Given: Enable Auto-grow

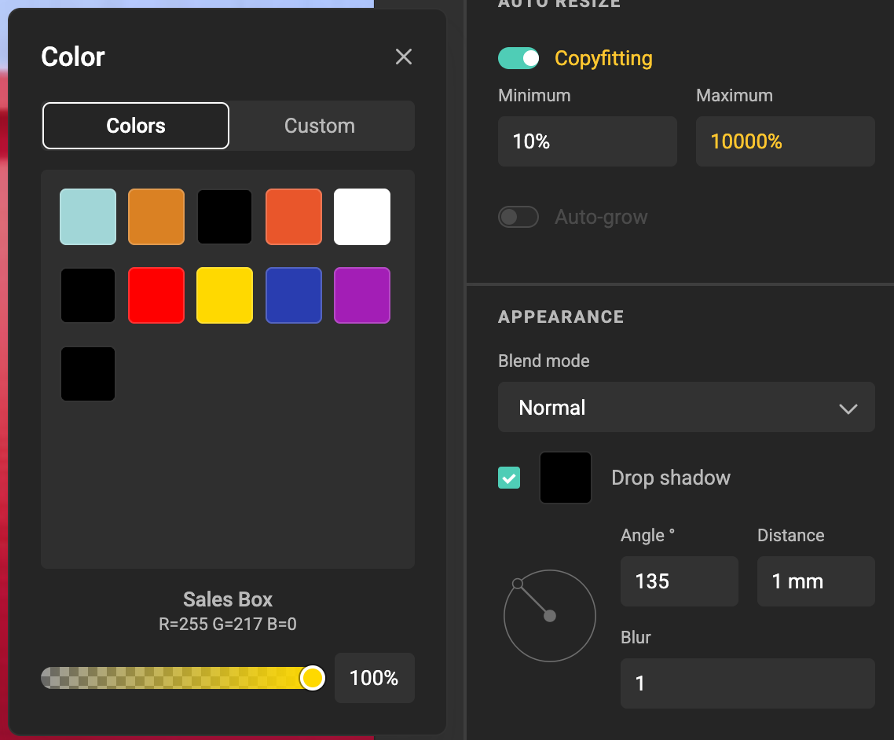Looking at the screenshot, I should tap(518, 217).
